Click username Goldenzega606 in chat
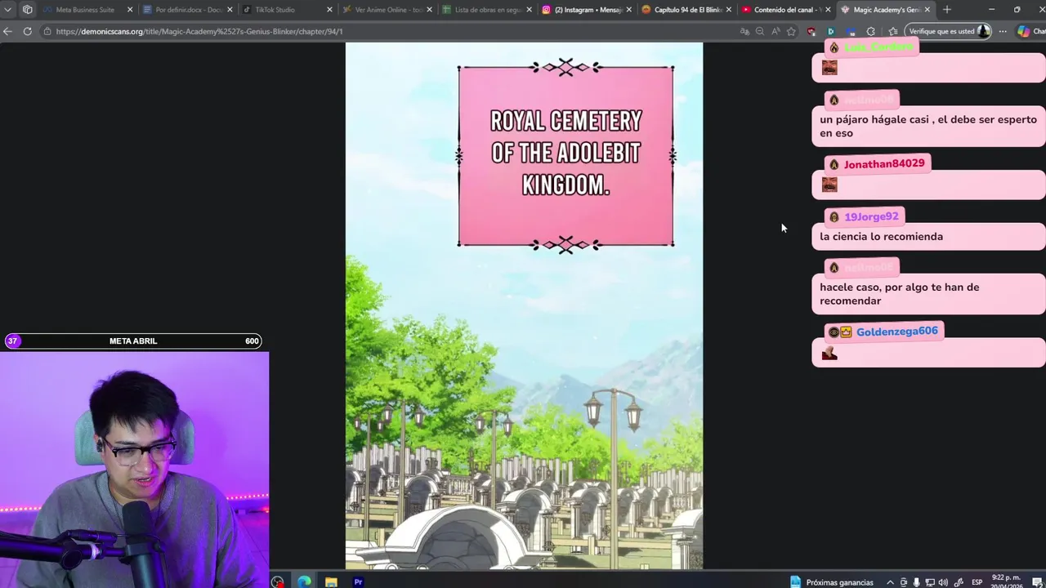1046x588 pixels. coord(897,331)
